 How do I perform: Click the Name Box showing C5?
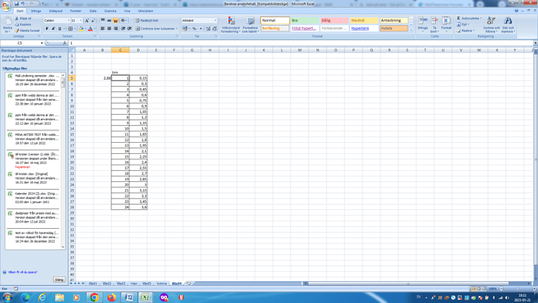20,43
